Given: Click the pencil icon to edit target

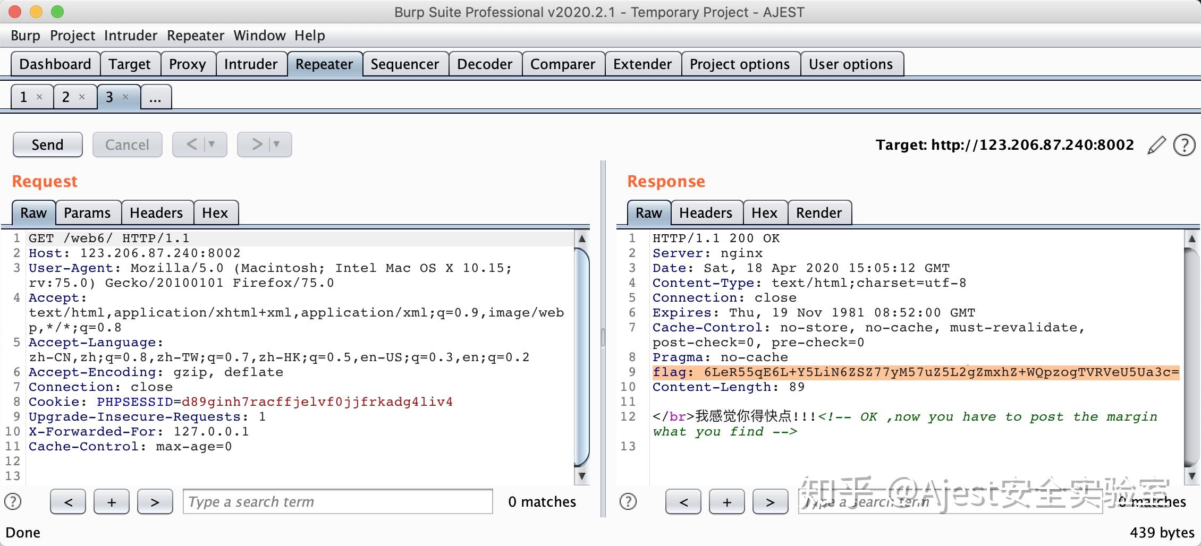Looking at the screenshot, I should [x=1156, y=145].
